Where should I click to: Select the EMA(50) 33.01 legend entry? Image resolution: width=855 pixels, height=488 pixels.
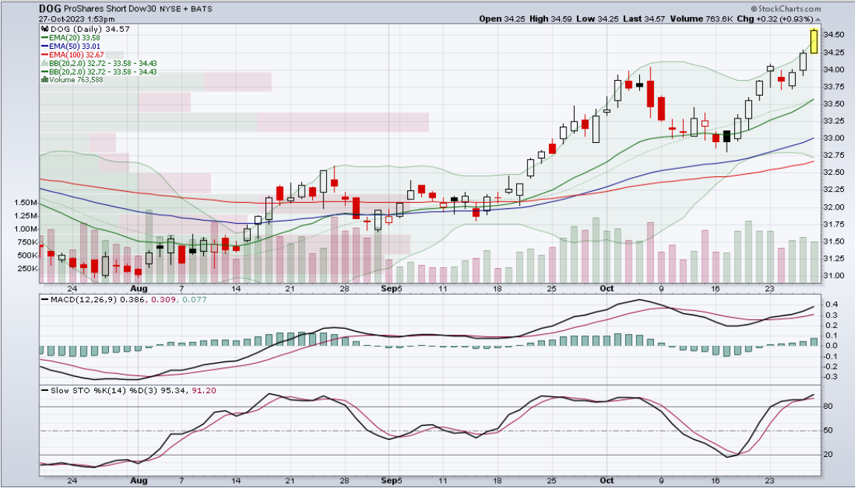coord(74,47)
